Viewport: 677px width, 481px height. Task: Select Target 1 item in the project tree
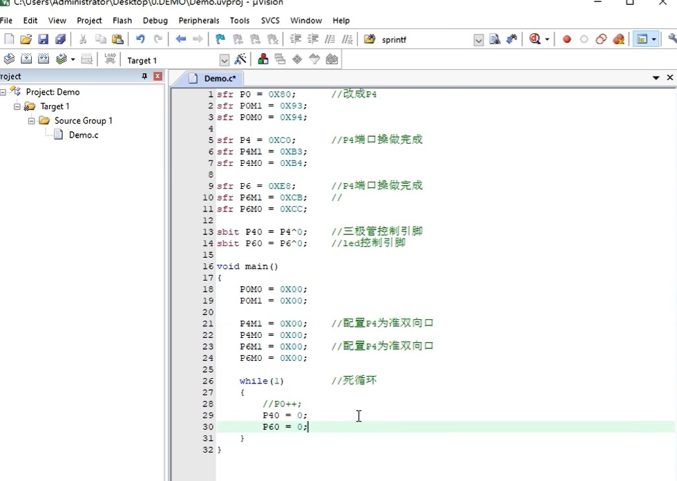pos(55,106)
